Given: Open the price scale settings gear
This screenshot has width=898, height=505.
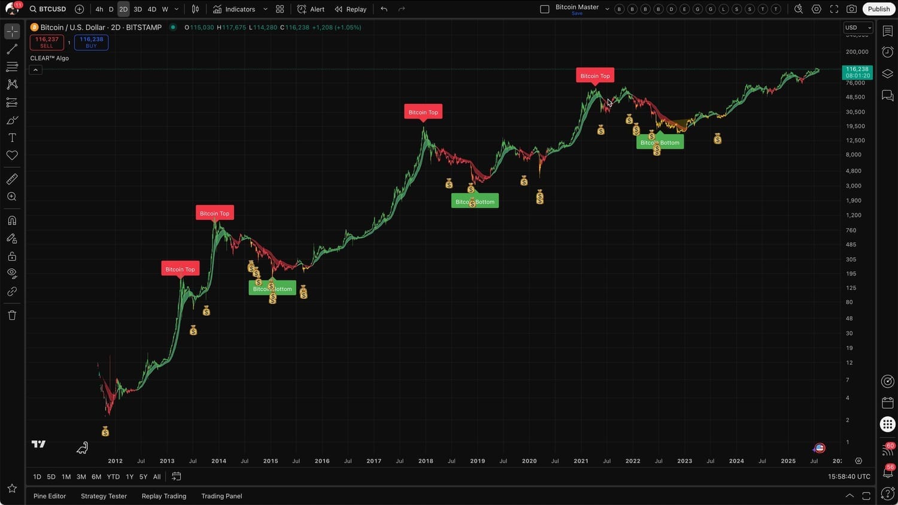Looking at the screenshot, I should coord(858,461).
